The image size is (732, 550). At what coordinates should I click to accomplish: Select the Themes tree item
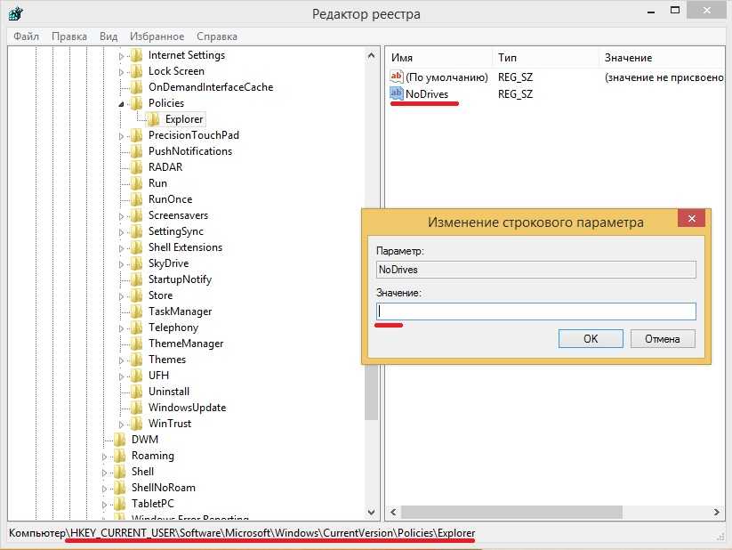pos(167,360)
